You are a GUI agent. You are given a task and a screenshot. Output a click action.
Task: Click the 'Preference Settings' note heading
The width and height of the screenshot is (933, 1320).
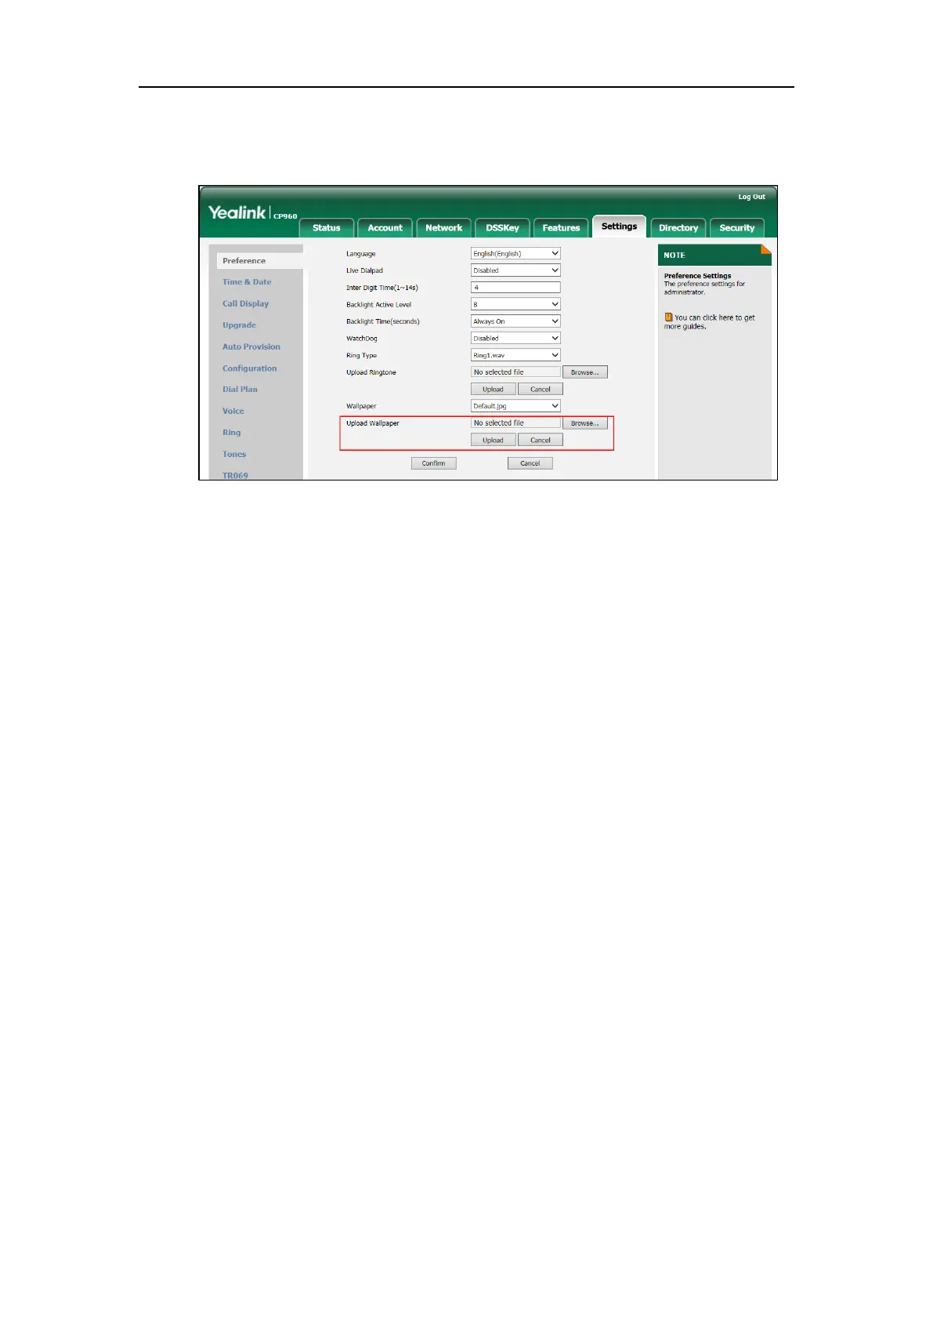[x=697, y=276]
